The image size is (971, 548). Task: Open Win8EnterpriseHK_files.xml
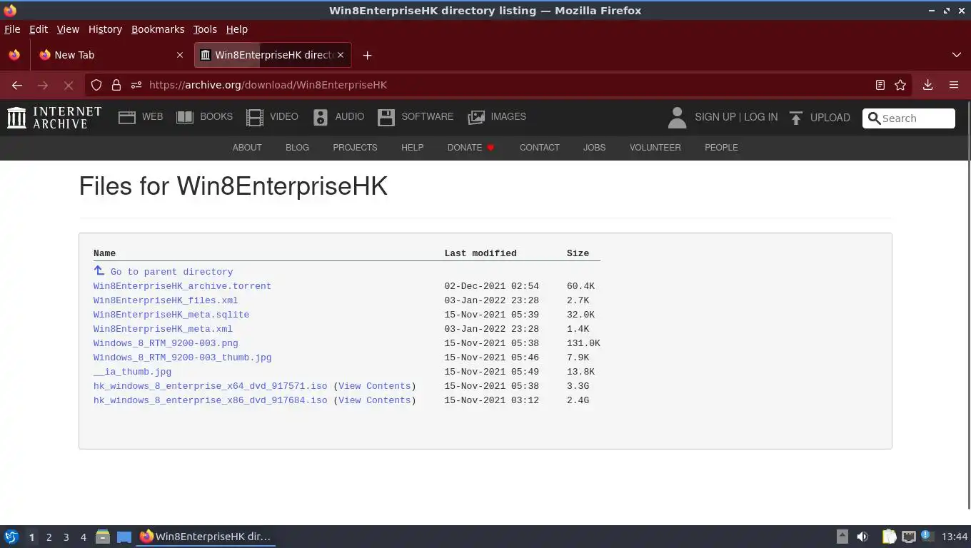166,300
